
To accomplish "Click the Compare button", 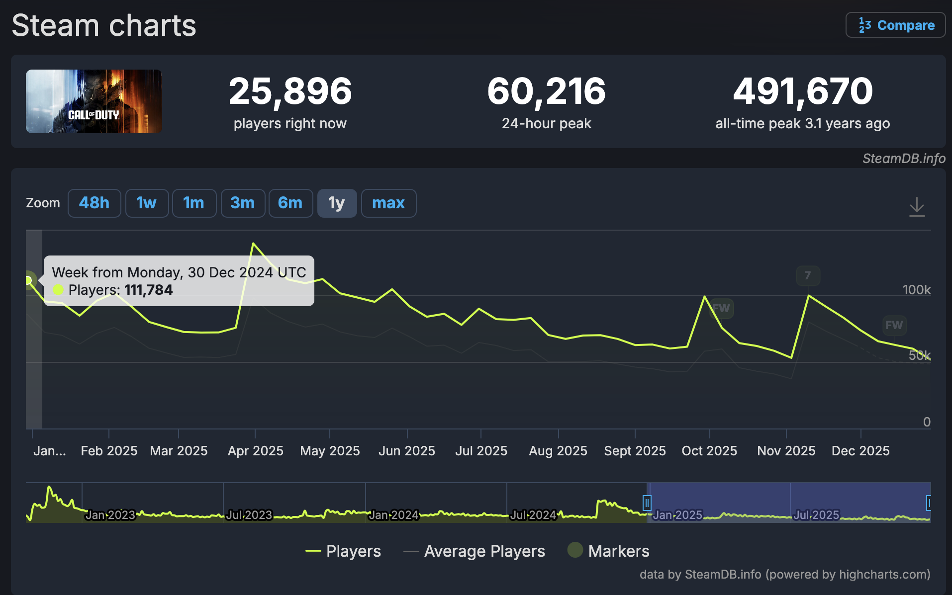I will click(x=895, y=25).
